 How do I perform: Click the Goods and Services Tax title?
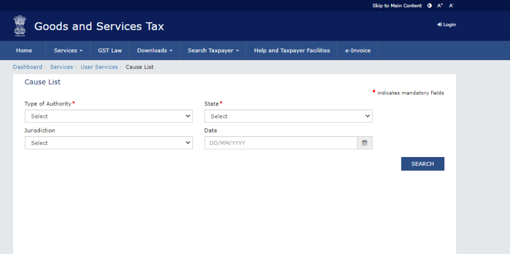pos(99,26)
